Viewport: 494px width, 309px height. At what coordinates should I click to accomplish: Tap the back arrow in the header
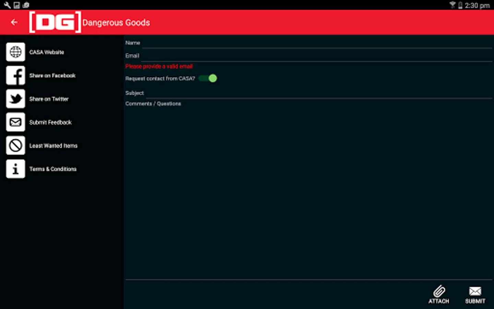point(14,22)
